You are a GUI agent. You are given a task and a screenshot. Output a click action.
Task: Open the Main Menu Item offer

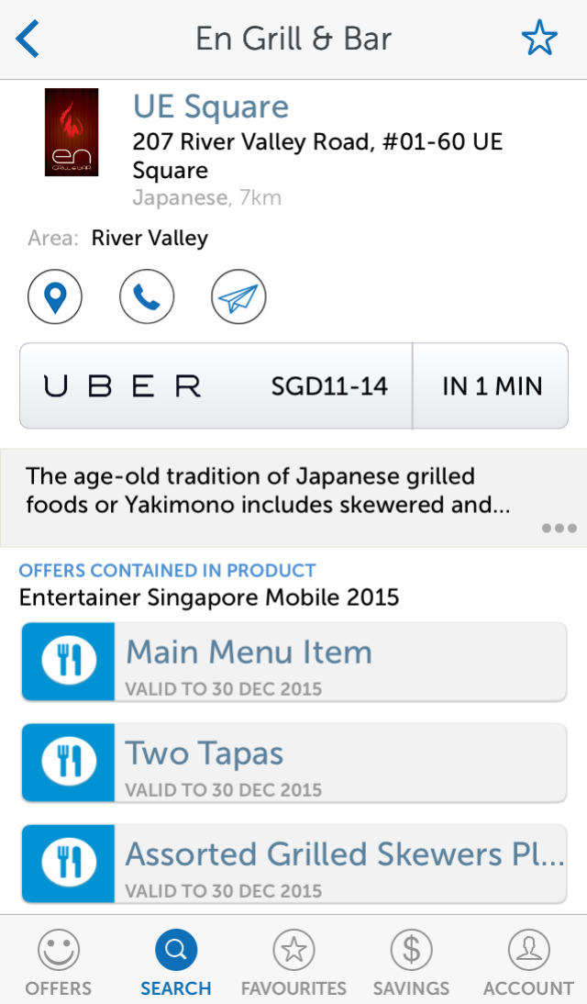339,662
